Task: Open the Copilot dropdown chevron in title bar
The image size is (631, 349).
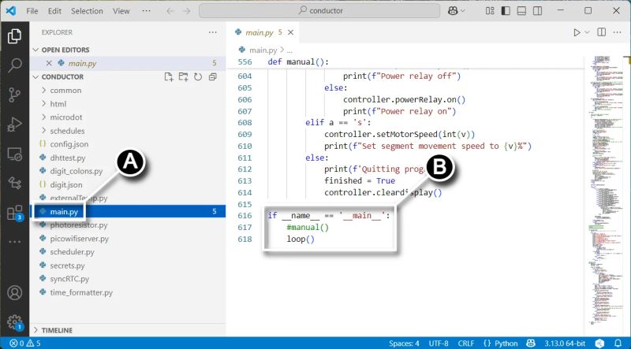Action: [462, 11]
